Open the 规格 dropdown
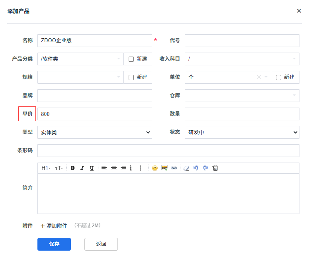This screenshot has width=311, height=259. [x=80, y=77]
